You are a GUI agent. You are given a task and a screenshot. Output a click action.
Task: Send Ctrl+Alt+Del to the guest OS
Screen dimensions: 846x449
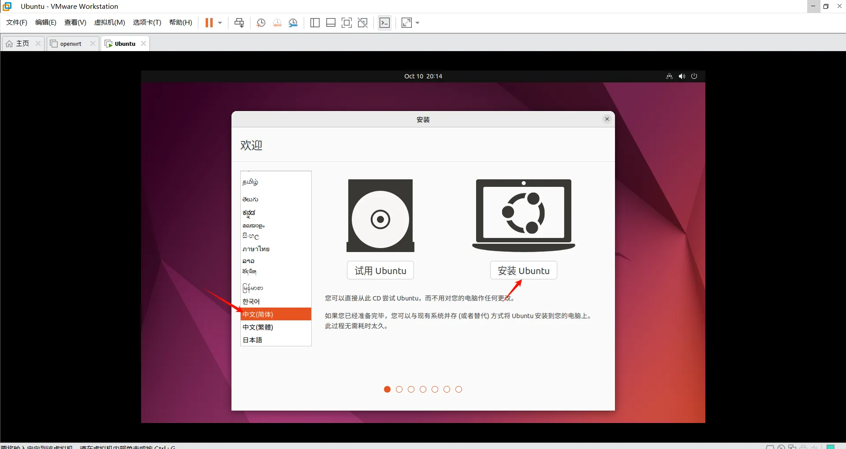[239, 22]
